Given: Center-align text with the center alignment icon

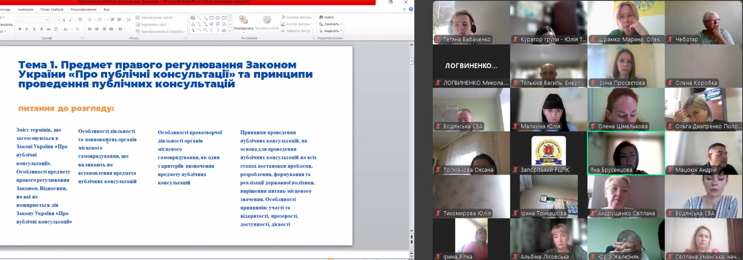Looking at the screenshot, I should 97,29.
